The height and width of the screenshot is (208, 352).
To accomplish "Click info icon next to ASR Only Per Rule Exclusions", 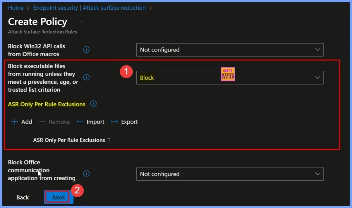I will coord(93,104).
